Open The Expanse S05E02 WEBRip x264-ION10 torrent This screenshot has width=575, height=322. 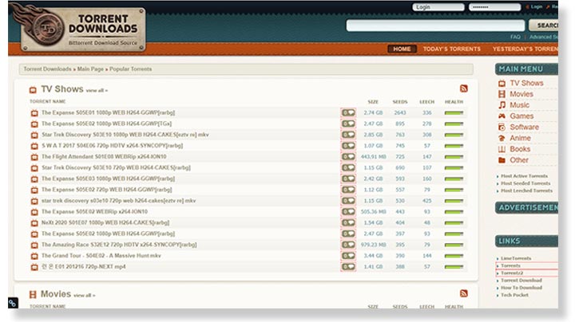[x=94, y=211]
